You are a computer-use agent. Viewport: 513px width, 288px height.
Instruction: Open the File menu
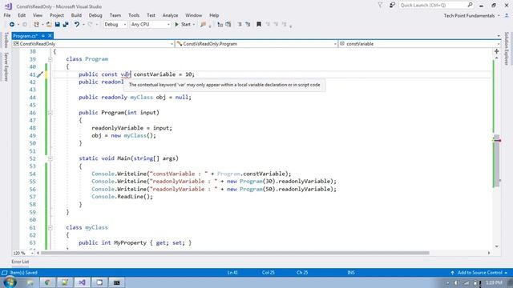click(x=7, y=15)
